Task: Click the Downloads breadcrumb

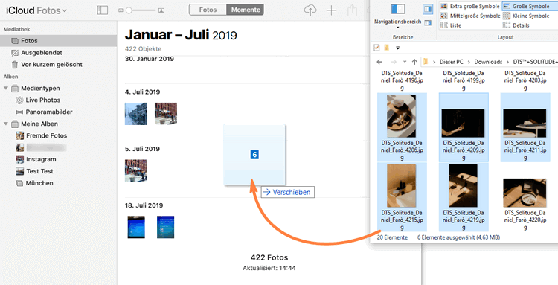Action: [488, 62]
